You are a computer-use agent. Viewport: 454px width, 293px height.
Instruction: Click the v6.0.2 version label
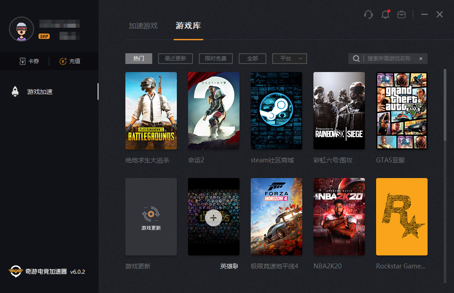[x=77, y=272]
